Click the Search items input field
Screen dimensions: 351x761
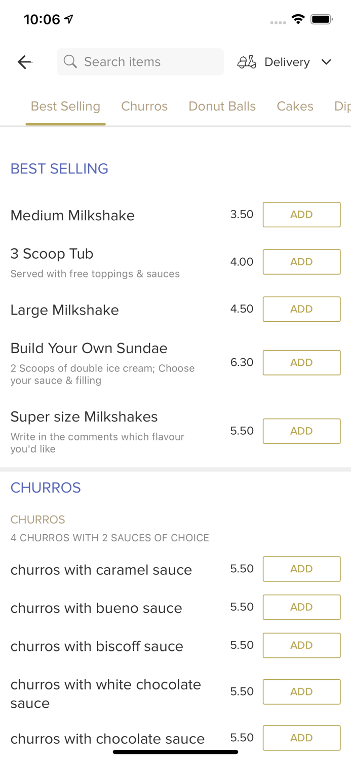coord(140,61)
